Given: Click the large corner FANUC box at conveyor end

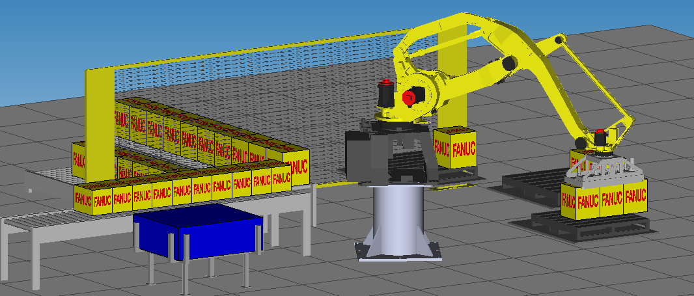Looking at the screenshot, I should pyautogui.click(x=296, y=167).
